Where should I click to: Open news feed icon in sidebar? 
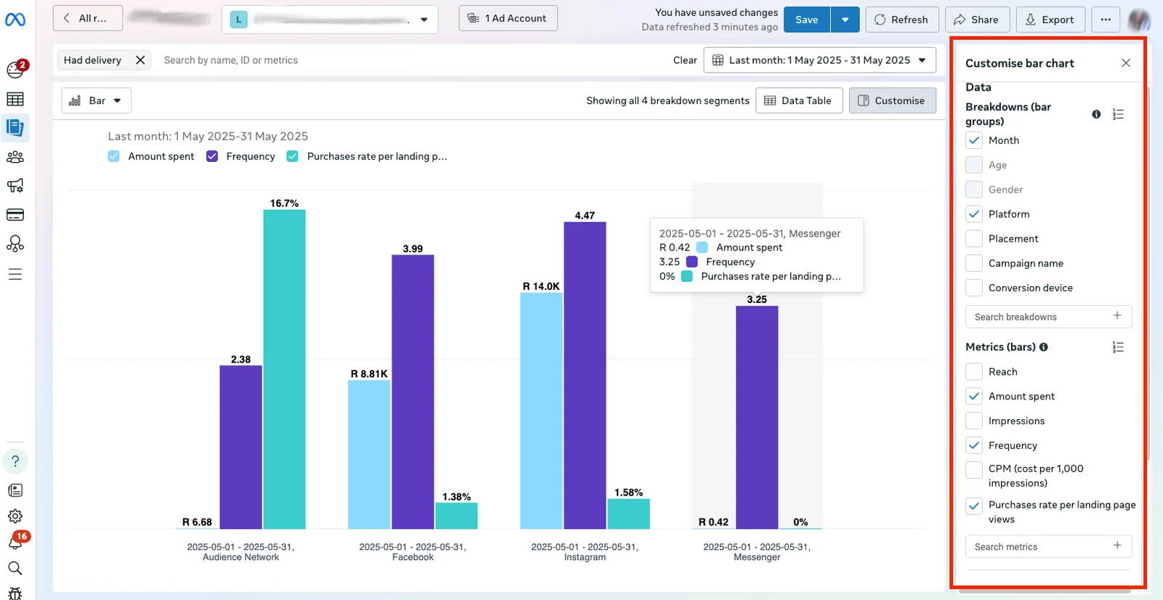coord(15,490)
